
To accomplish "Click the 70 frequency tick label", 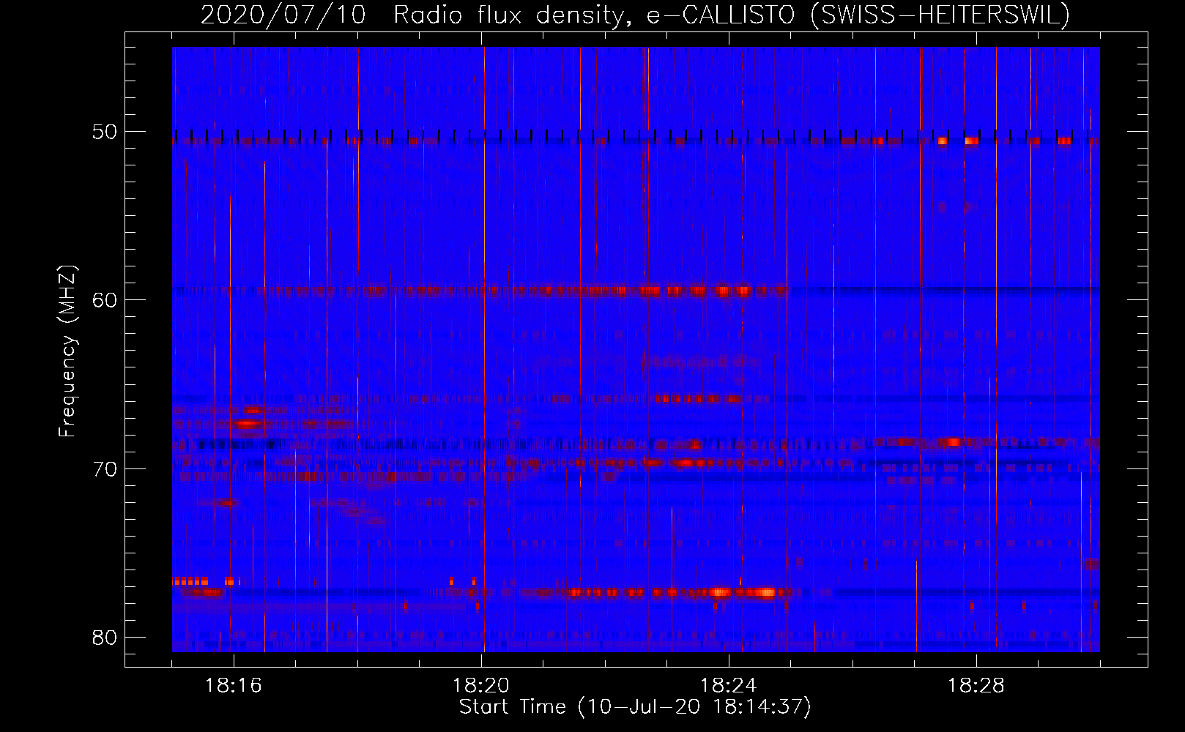I will (105, 468).
